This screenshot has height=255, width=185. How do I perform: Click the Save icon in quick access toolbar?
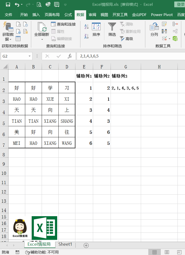8,5
